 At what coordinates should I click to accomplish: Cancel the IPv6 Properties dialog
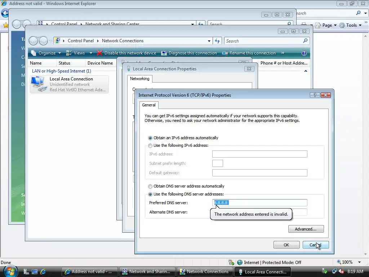coord(316,245)
